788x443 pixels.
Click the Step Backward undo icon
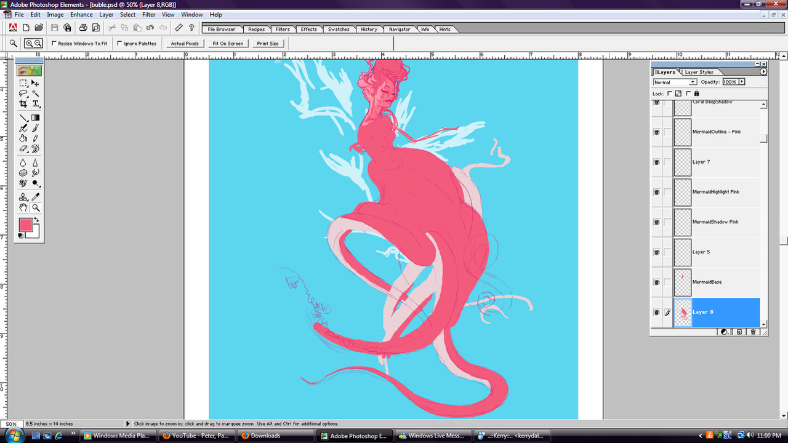pyautogui.click(x=150, y=28)
